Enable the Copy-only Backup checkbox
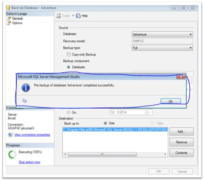The width and height of the screenshot is (204, 181). (x=68, y=54)
